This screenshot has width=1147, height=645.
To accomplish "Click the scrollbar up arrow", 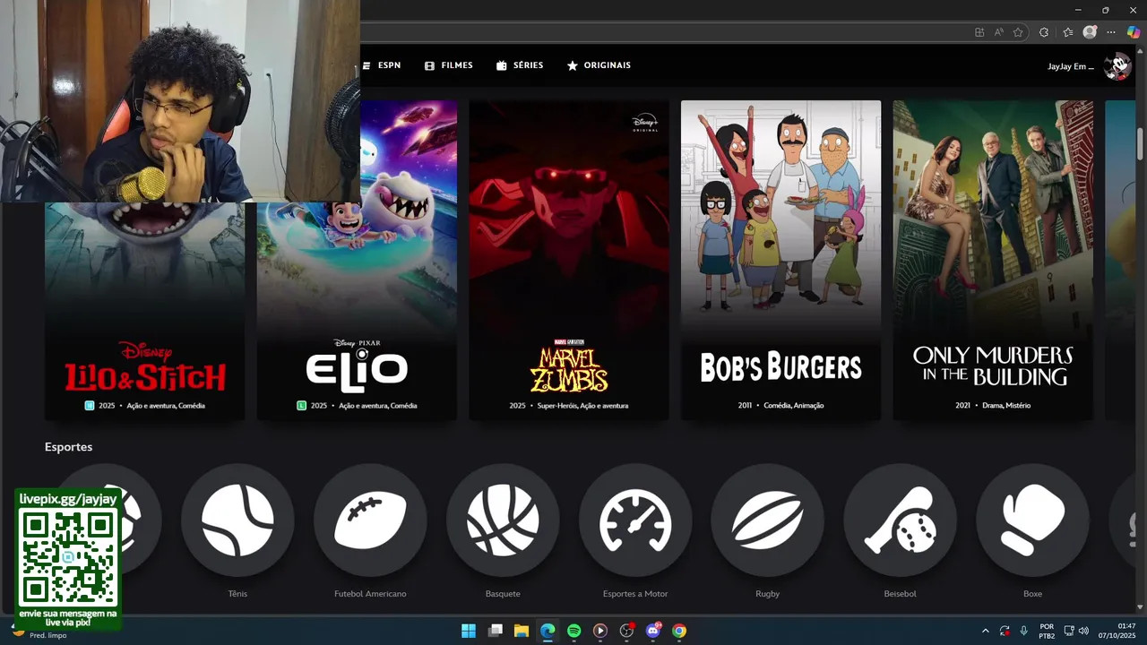I will tap(1141, 52).
